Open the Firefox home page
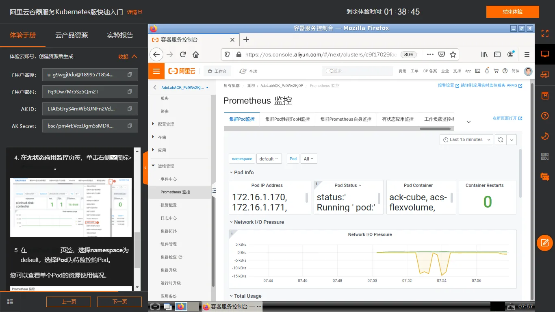 196,54
